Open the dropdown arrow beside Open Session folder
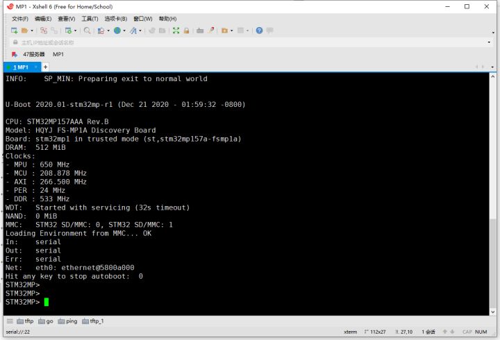The width and height of the screenshot is (500, 340). click(32, 31)
